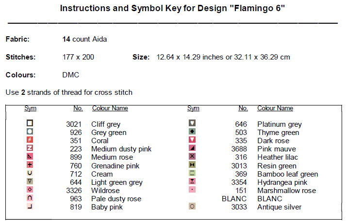
Task: Click the left underlined No. header
Action: pyautogui.click(x=78, y=108)
